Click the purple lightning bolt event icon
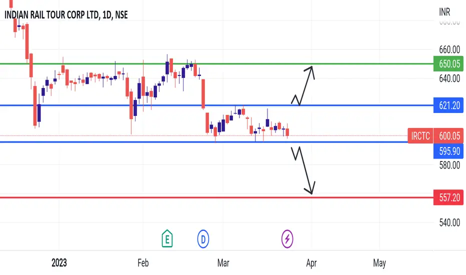The height and width of the screenshot is (275, 466). coord(287,238)
